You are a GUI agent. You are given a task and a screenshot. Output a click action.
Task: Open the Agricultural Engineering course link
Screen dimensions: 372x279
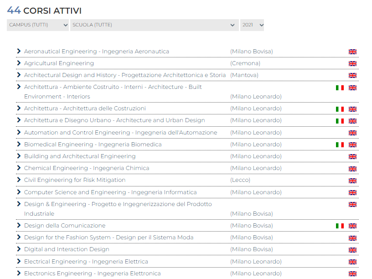[x=59, y=63]
